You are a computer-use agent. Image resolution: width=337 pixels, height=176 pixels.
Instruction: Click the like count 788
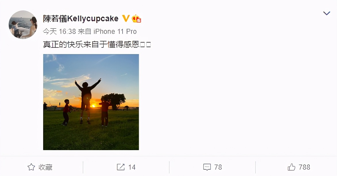coord(304,167)
